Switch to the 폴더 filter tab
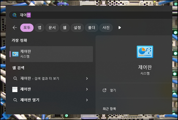The image size is (178, 120). pyautogui.click(x=92, y=28)
